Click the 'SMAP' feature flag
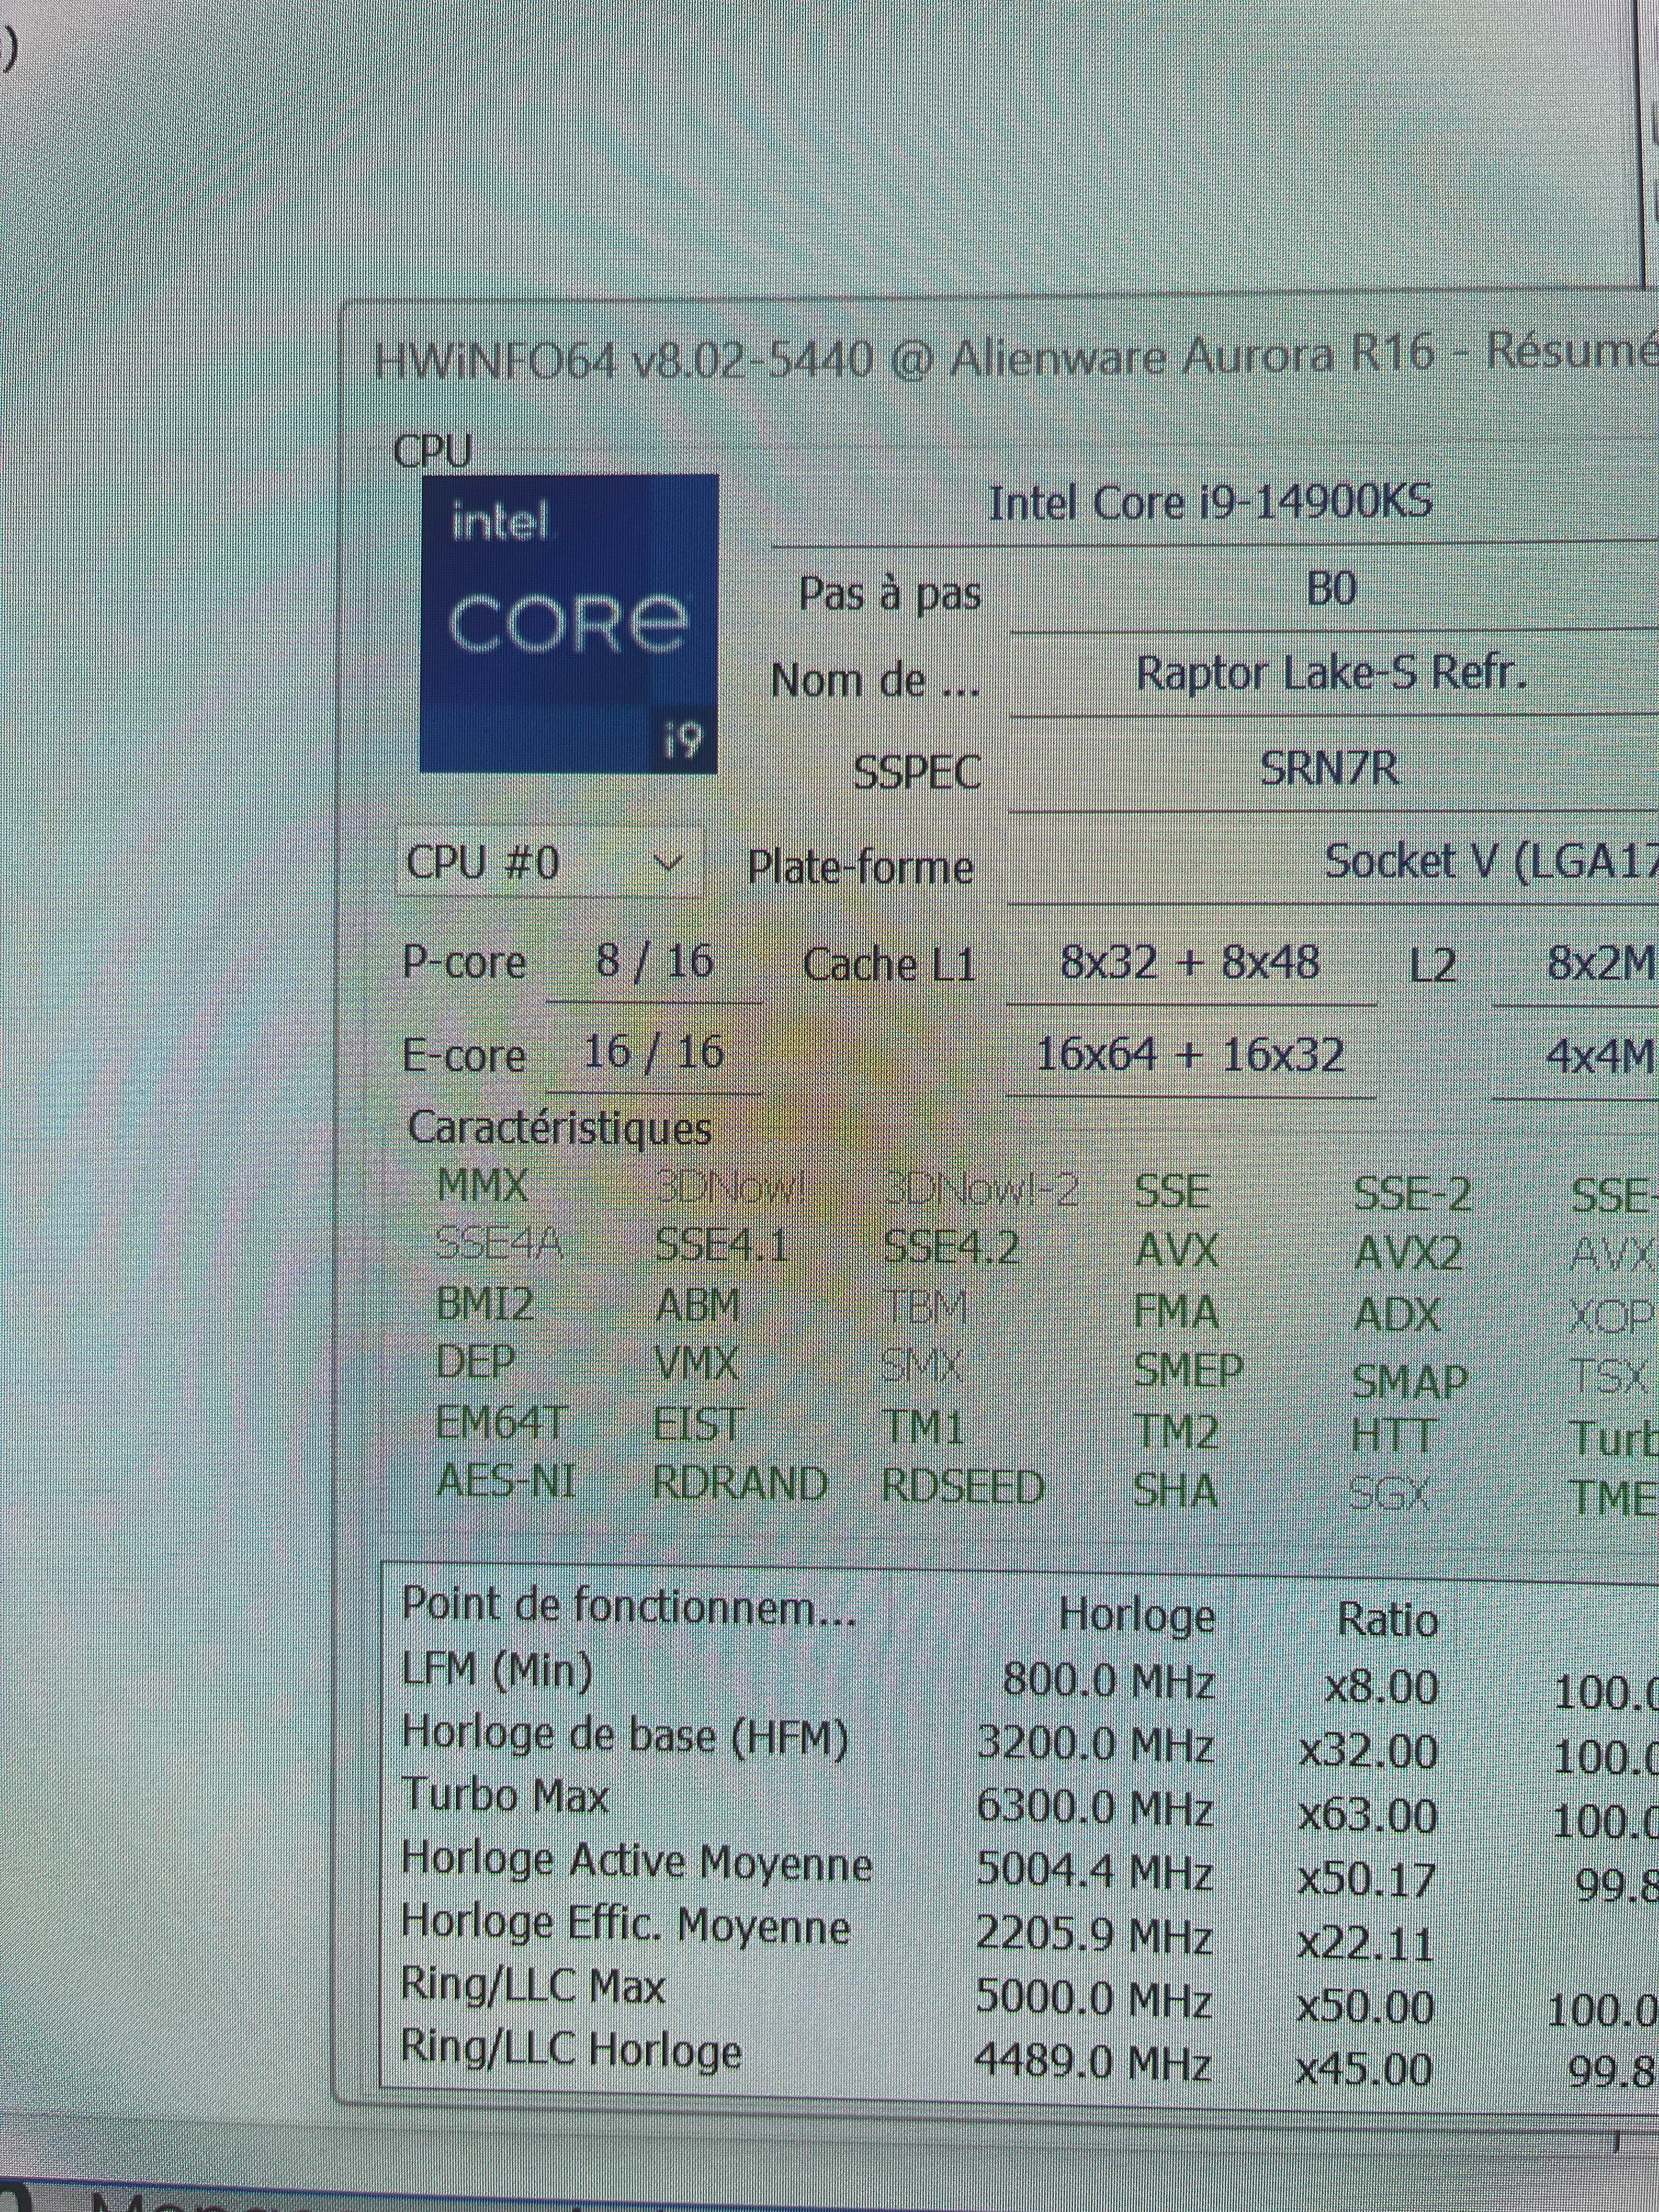Image resolution: width=1659 pixels, height=2212 pixels. click(1409, 1382)
